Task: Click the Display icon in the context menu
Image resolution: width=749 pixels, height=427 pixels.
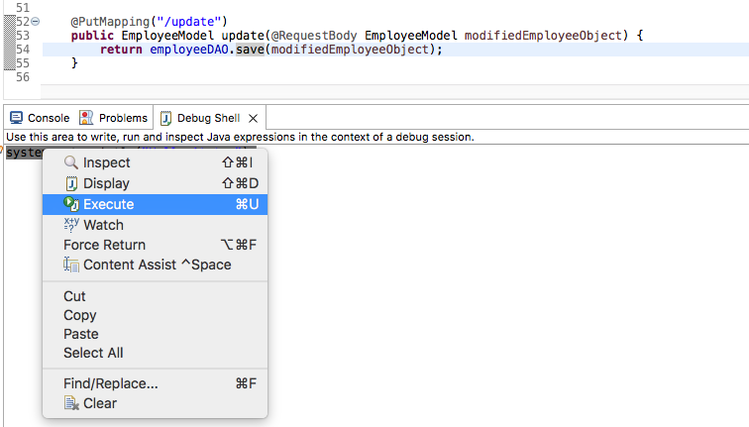Action: pos(71,183)
